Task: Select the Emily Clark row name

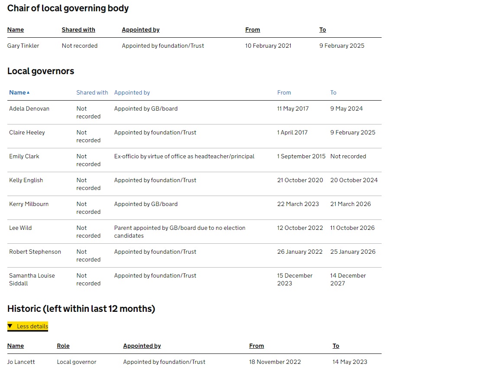Action: point(24,156)
